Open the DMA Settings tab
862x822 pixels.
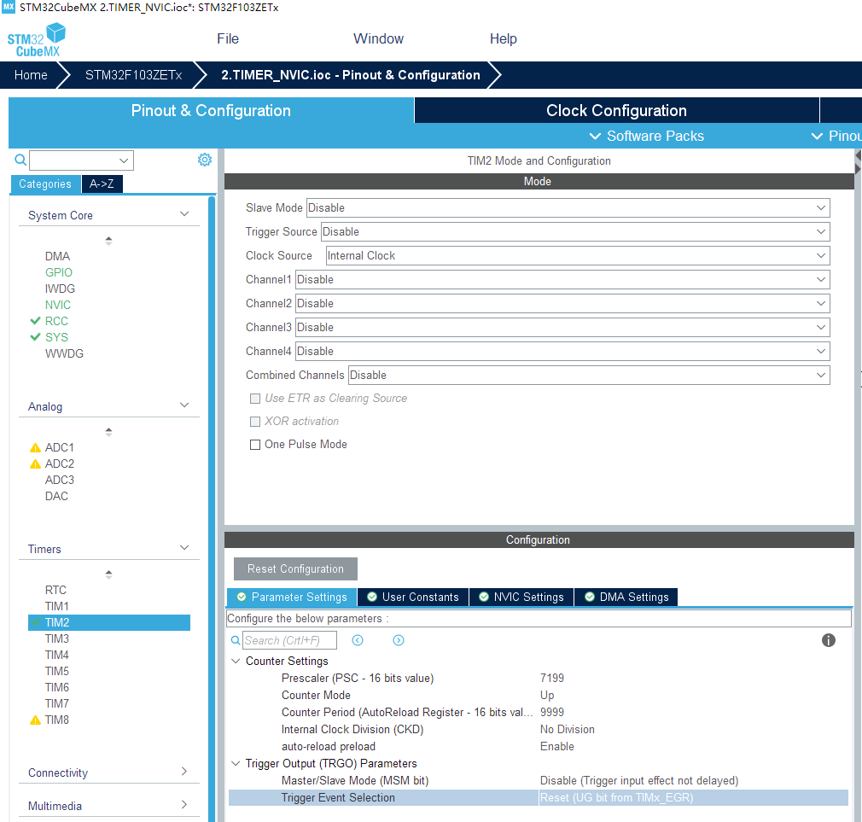[626, 598]
